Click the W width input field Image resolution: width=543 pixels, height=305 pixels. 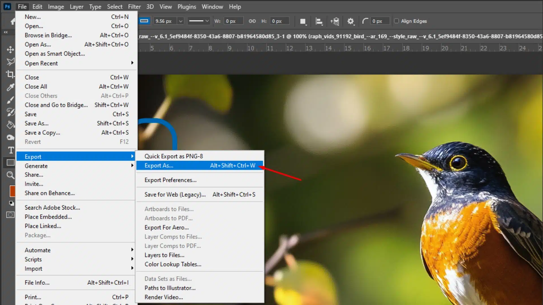pos(234,21)
